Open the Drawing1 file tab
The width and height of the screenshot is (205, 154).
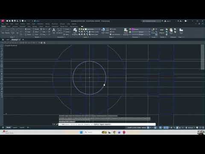tap(15, 40)
